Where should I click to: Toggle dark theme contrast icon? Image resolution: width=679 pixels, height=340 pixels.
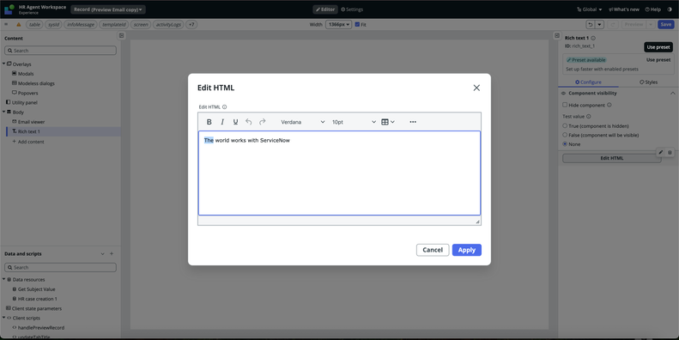point(670,9)
